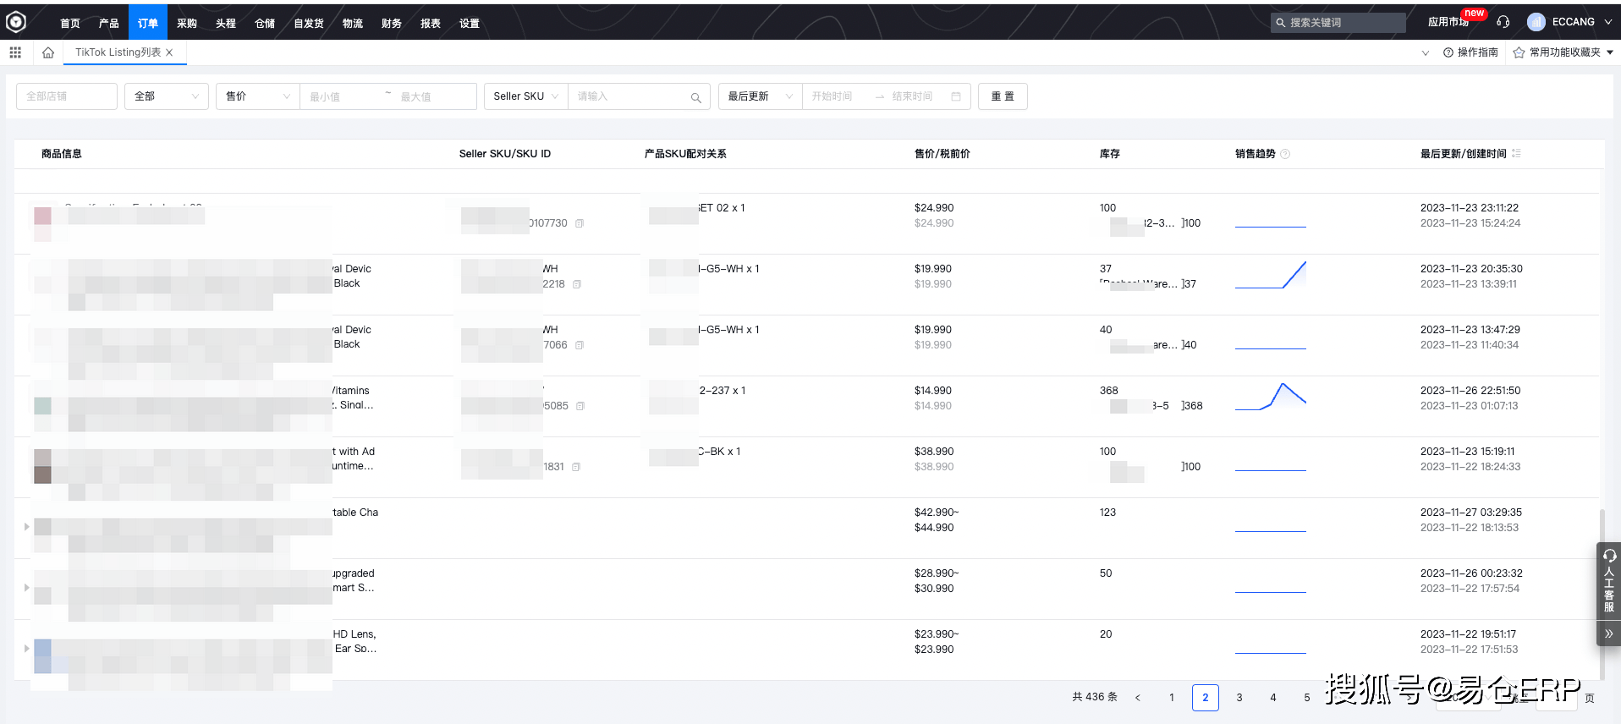Click the sales trend chart for stock 368 row

pyautogui.click(x=1271, y=398)
